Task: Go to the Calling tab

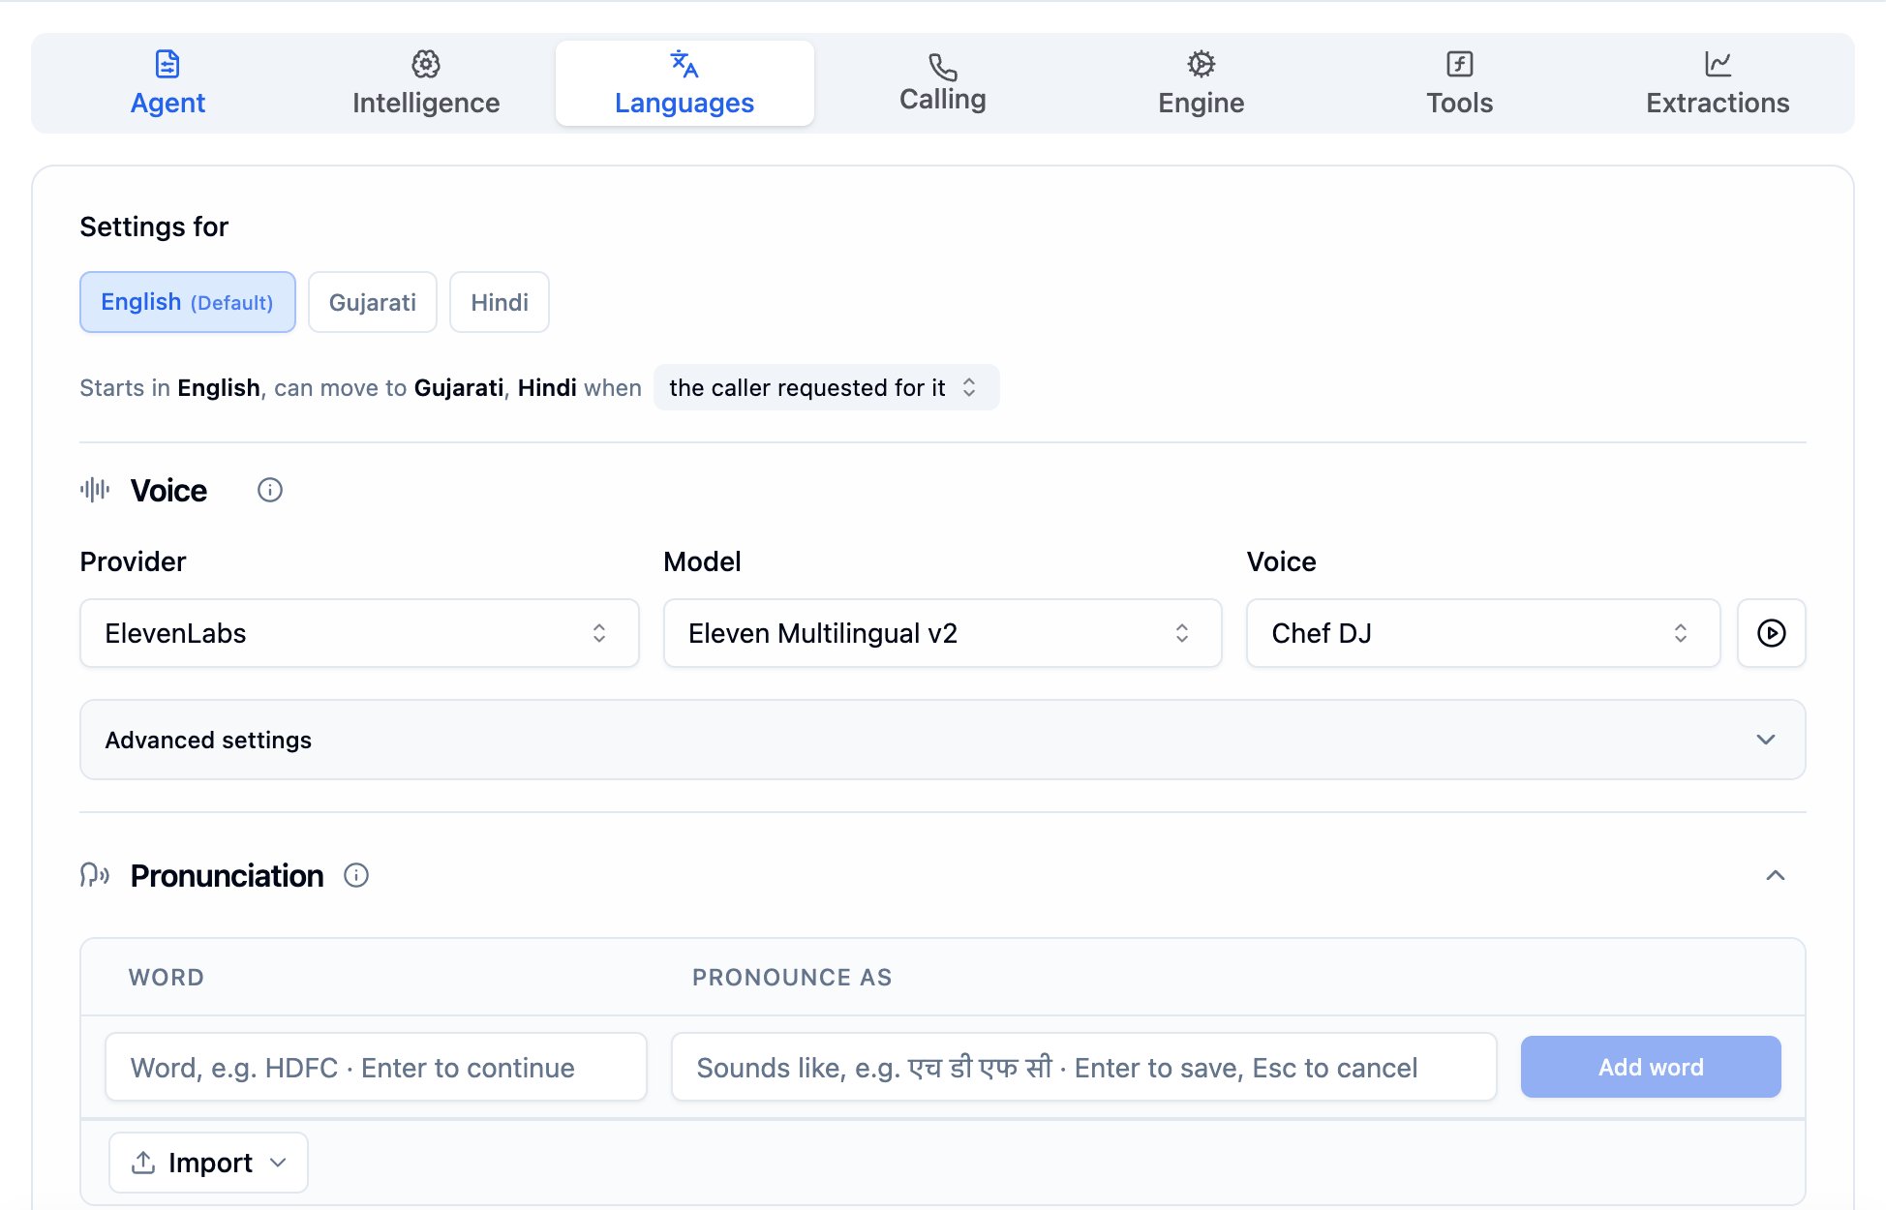Action: [943, 83]
